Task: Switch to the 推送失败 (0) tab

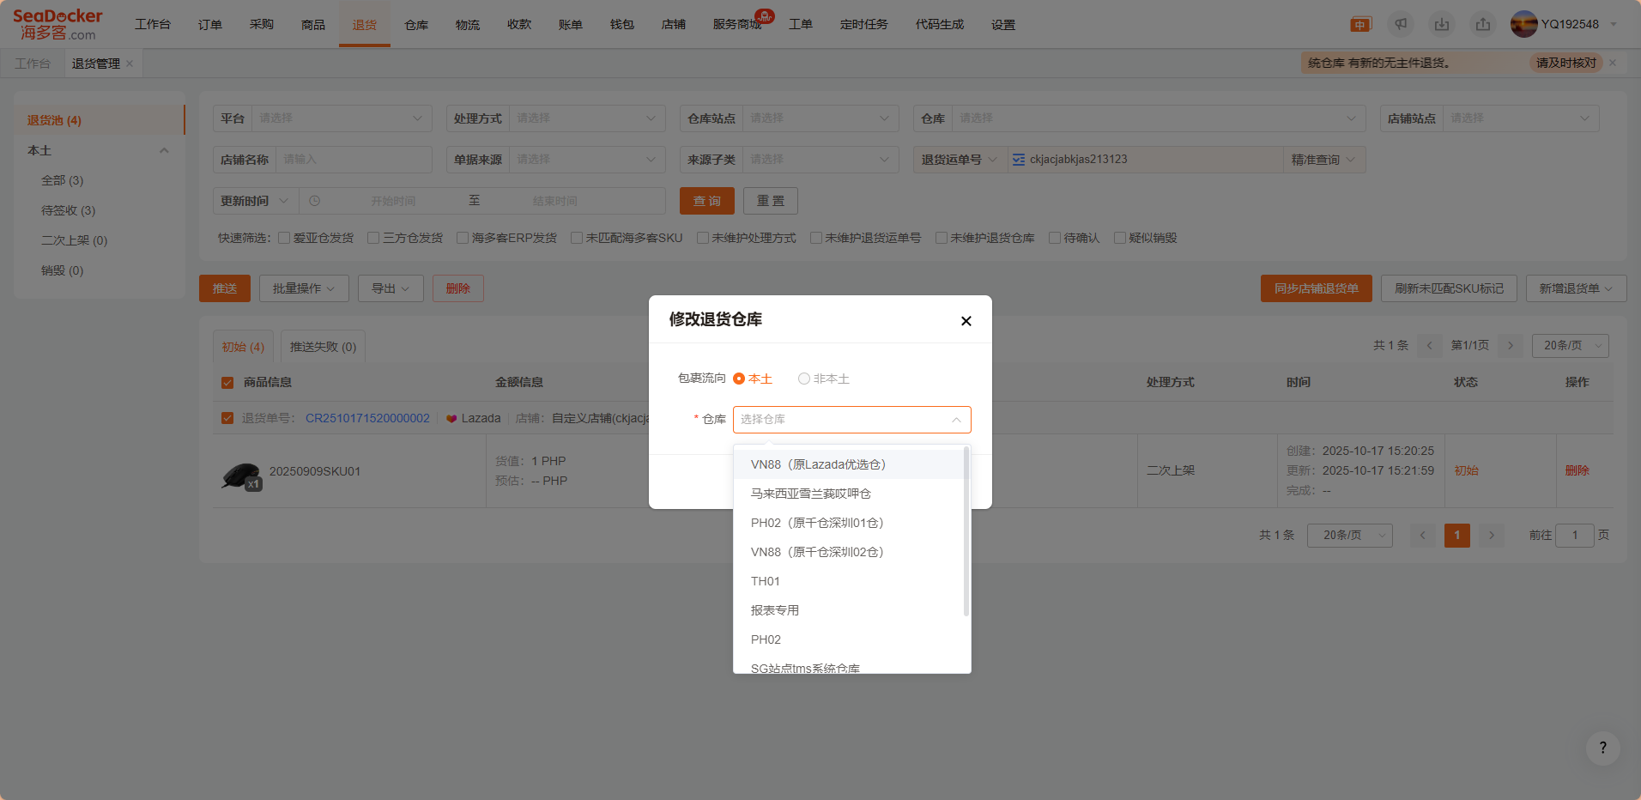Action: click(x=323, y=347)
